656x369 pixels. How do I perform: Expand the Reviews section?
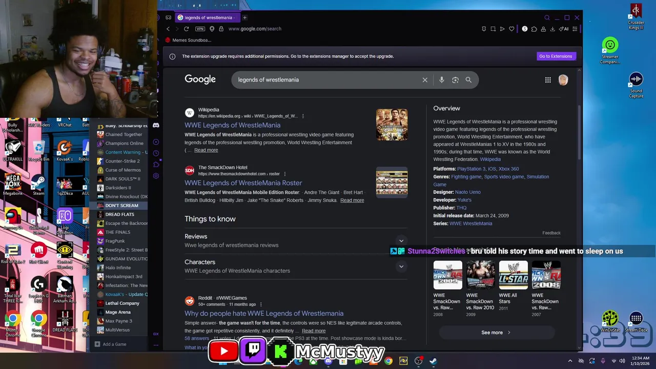[296, 240]
